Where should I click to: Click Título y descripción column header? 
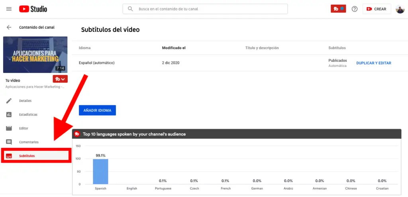coord(262,48)
